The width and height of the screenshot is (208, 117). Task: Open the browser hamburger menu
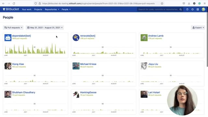pos(204,4)
